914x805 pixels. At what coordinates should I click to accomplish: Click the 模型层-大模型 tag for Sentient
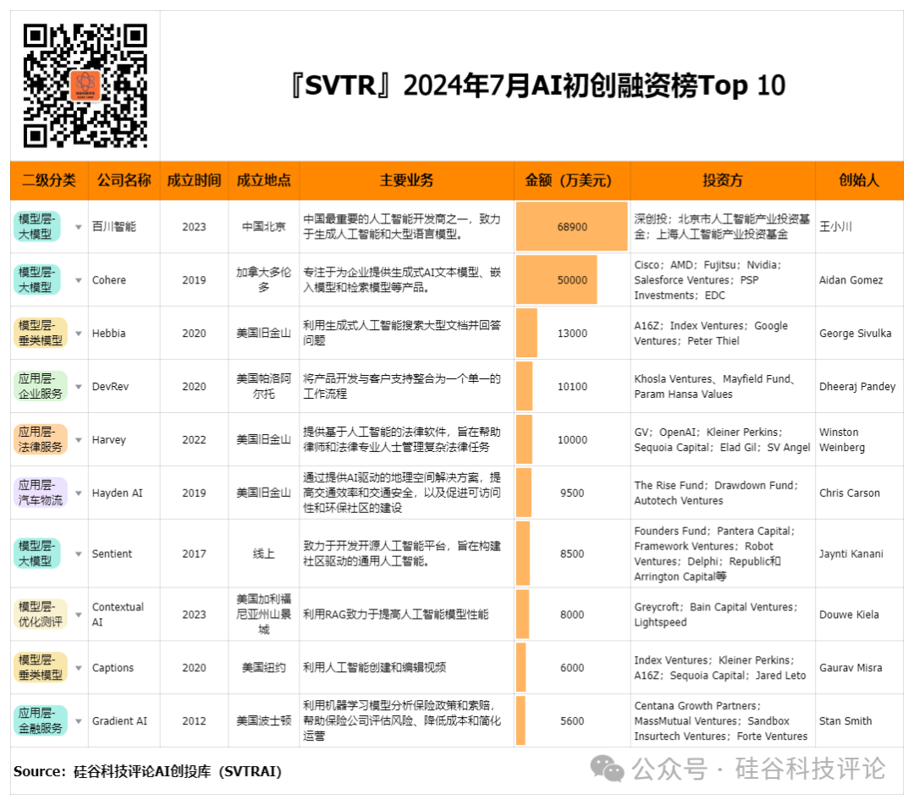click(x=37, y=554)
